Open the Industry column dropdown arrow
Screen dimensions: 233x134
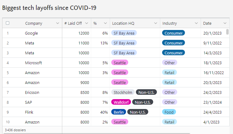[x=196, y=23]
